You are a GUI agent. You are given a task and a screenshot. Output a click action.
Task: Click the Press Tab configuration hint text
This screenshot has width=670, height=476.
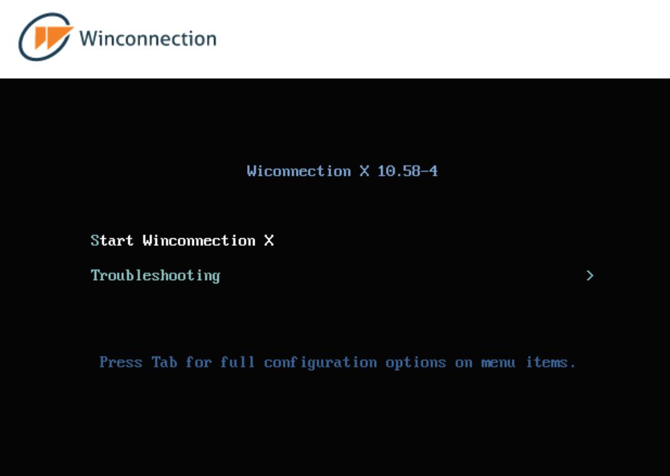[x=338, y=363]
